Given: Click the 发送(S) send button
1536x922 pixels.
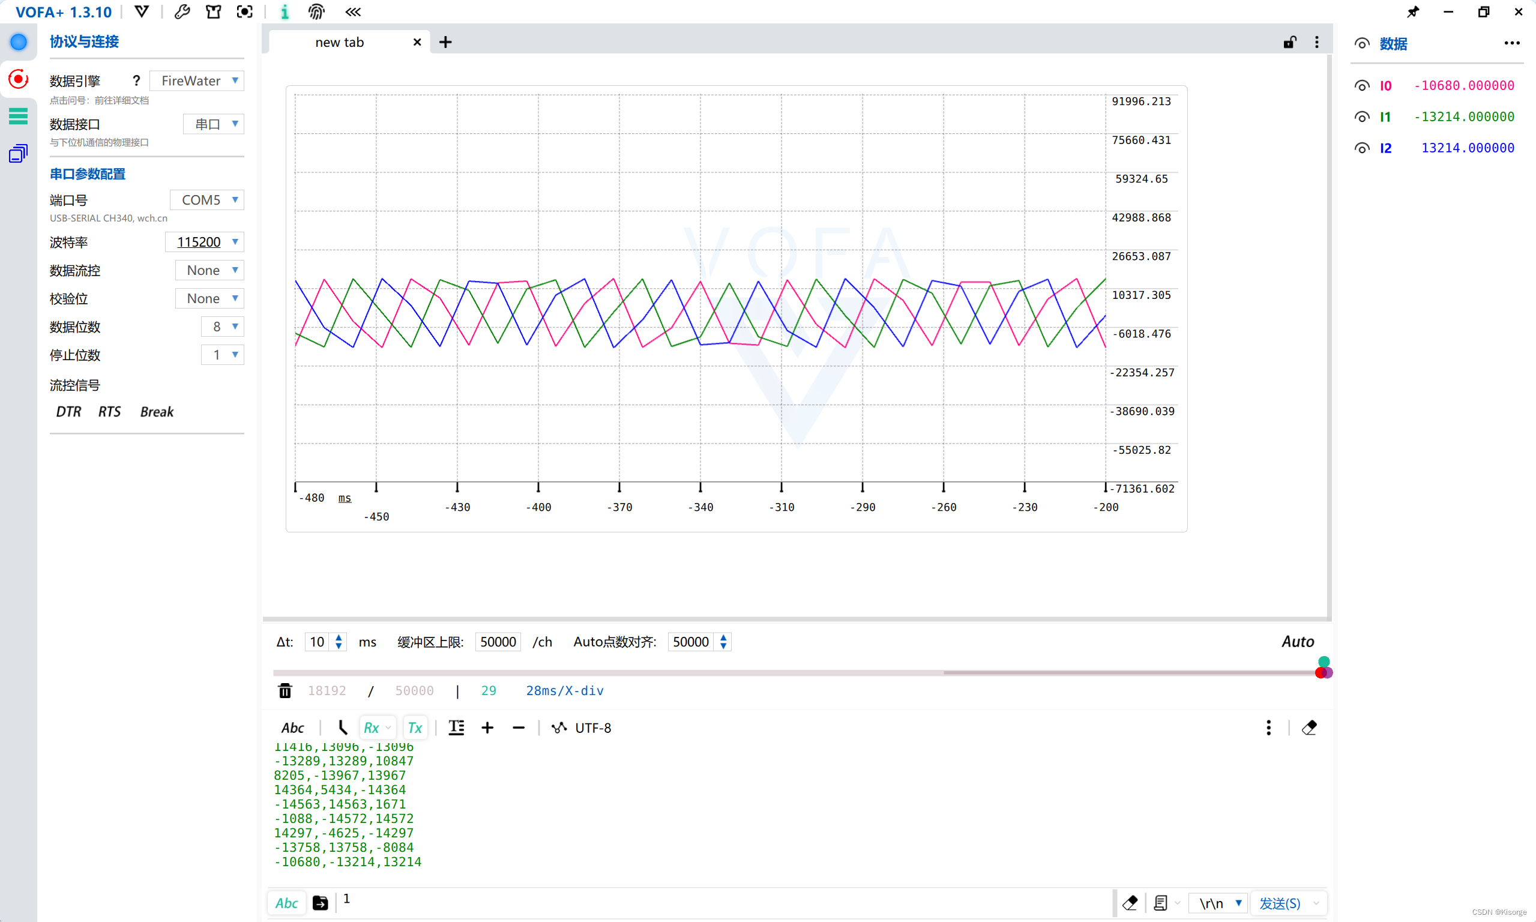Looking at the screenshot, I should point(1279,903).
